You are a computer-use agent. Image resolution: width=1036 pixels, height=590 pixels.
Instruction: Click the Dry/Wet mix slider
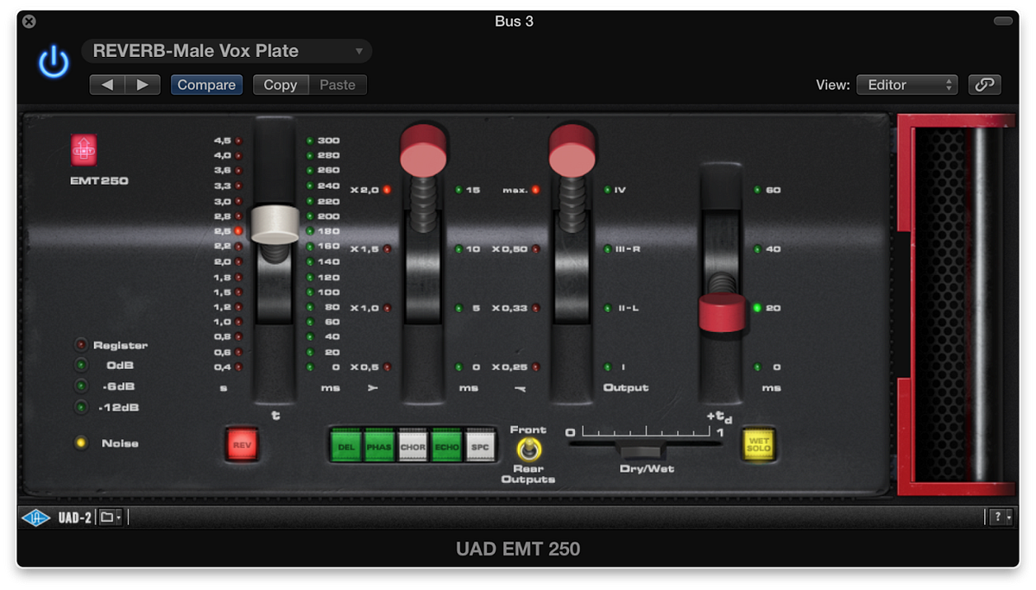coord(642,449)
